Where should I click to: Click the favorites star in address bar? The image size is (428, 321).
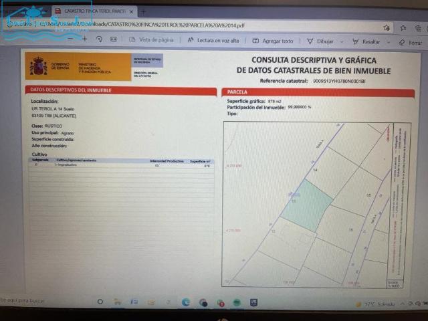click(x=387, y=27)
